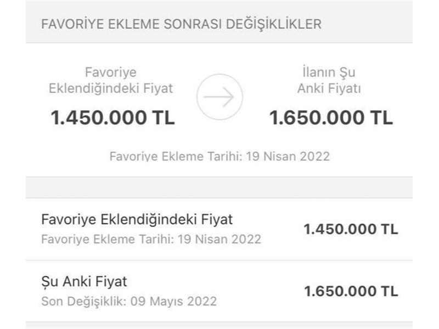Click the gray separator band above the list
Screen dimensions: 439x329
[219, 188]
